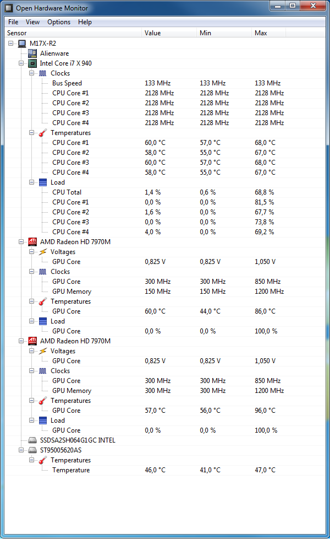Screen dimensions: 330x539
Task: Click the ATI icon of the first AMD Radeon HD 7970M
Action: click(32, 241)
